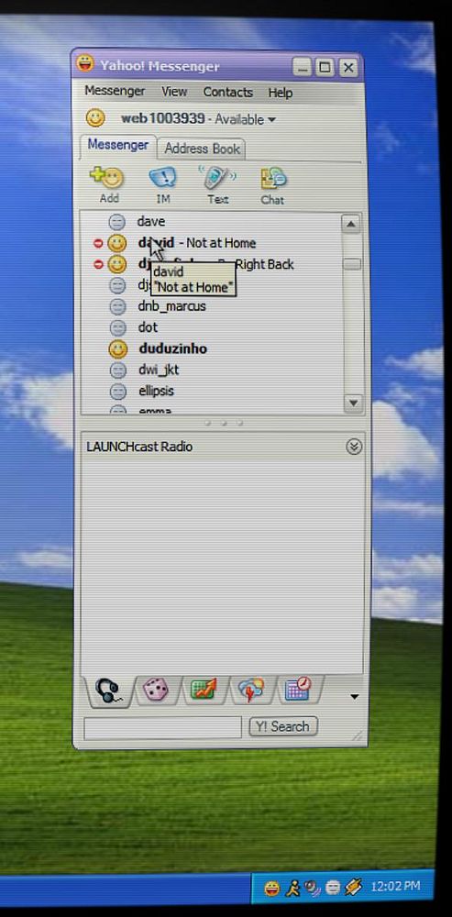Viewport: 452px width, 917px height.
Task: Click the LAUNCHcast Radio panel title
Action: point(139,447)
